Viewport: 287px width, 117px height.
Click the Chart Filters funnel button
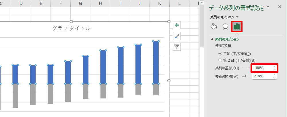point(177,47)
